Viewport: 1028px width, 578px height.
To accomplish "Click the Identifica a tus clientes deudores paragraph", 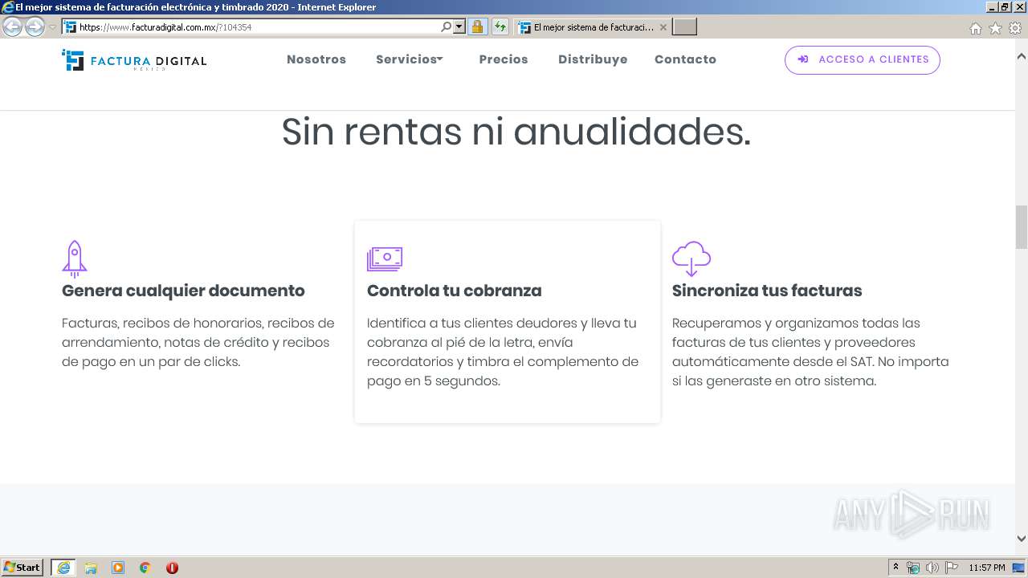I will coord(503,352).
